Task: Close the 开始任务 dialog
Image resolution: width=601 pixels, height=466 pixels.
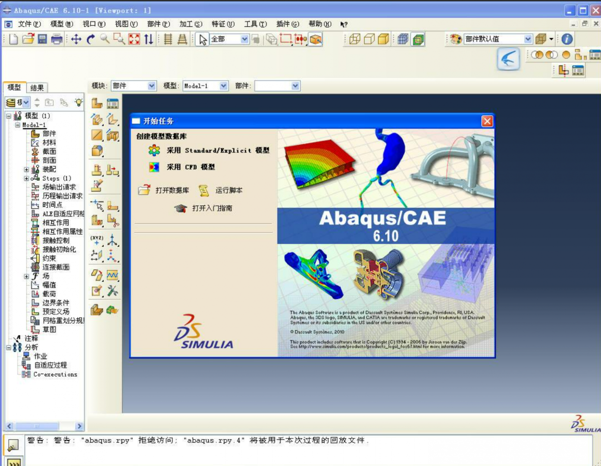Action: tap(487, 121)
